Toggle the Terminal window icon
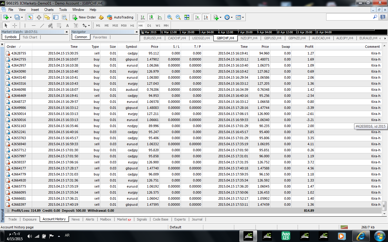Screen dimensions: 388x242 point(56,17)
